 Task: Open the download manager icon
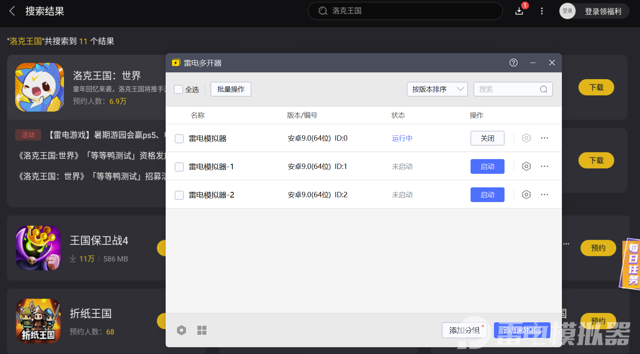pyautogui.click(x=519, y=11)
